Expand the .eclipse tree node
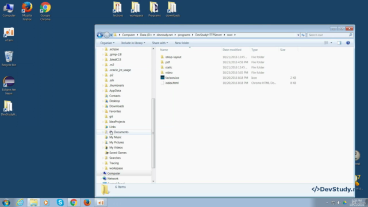 click(103, 49)
